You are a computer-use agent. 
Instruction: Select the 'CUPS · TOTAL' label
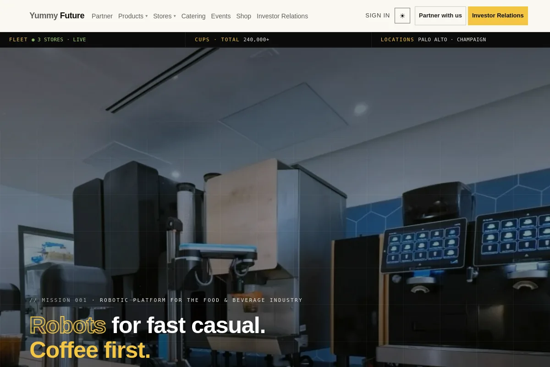coord(217,40)
